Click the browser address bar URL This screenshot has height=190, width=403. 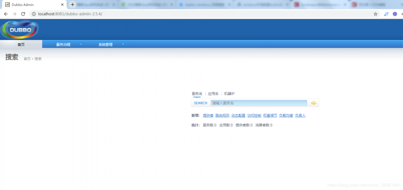click(70, 14)
